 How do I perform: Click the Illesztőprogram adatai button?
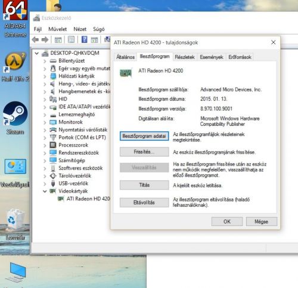(144, 136)
